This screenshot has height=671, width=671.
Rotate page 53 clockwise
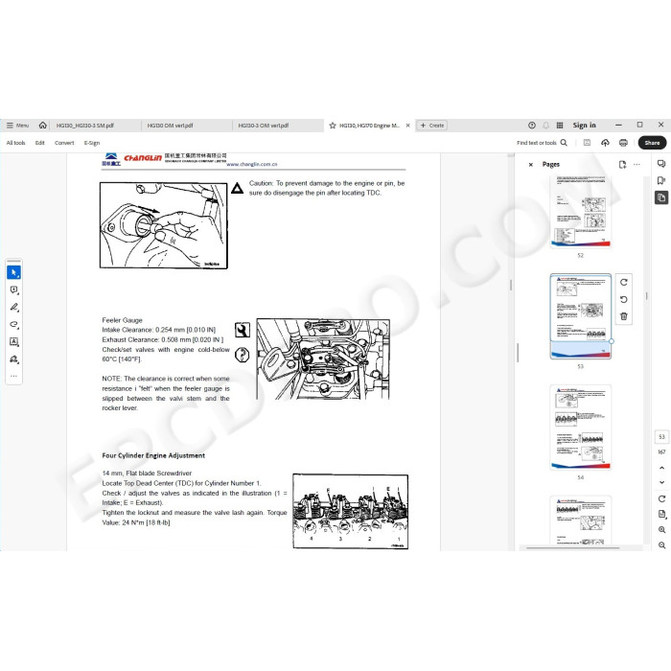pyautogui.click(x=624, y=283)
